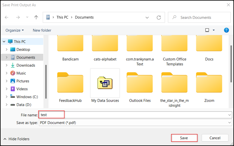Create a New folder
Viewport: 234px width, 146px height.
pos(42,31)
